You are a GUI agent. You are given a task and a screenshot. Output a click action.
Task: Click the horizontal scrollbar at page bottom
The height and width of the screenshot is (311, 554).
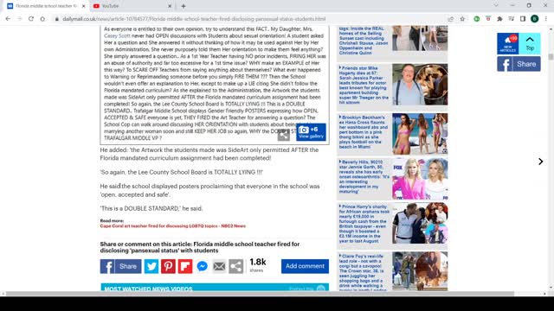tap(260, 294)
